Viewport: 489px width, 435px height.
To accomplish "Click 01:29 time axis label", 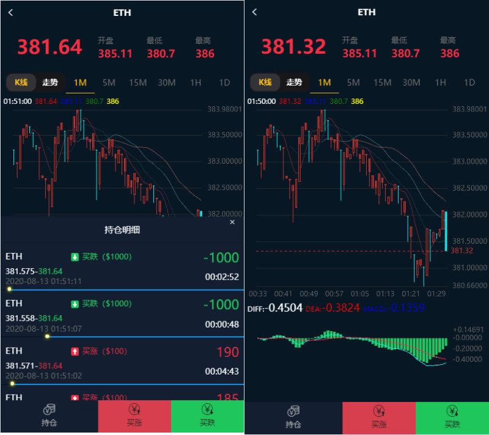I will pyautogui.click(x=436, y=293).
